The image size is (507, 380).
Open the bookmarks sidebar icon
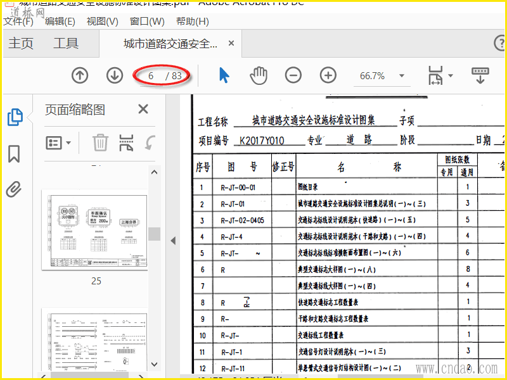click(14, 154)
